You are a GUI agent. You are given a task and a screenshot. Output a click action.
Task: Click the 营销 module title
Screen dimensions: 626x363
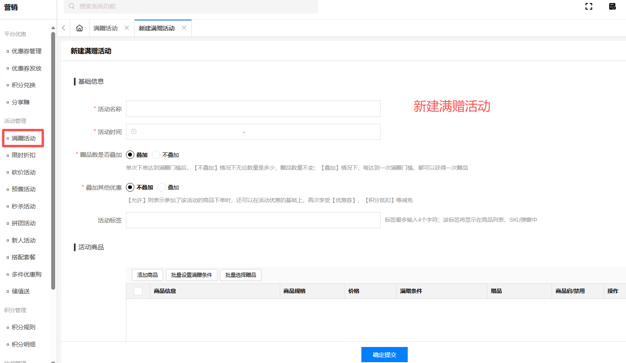pyautogui.click(x=11, y=7)
